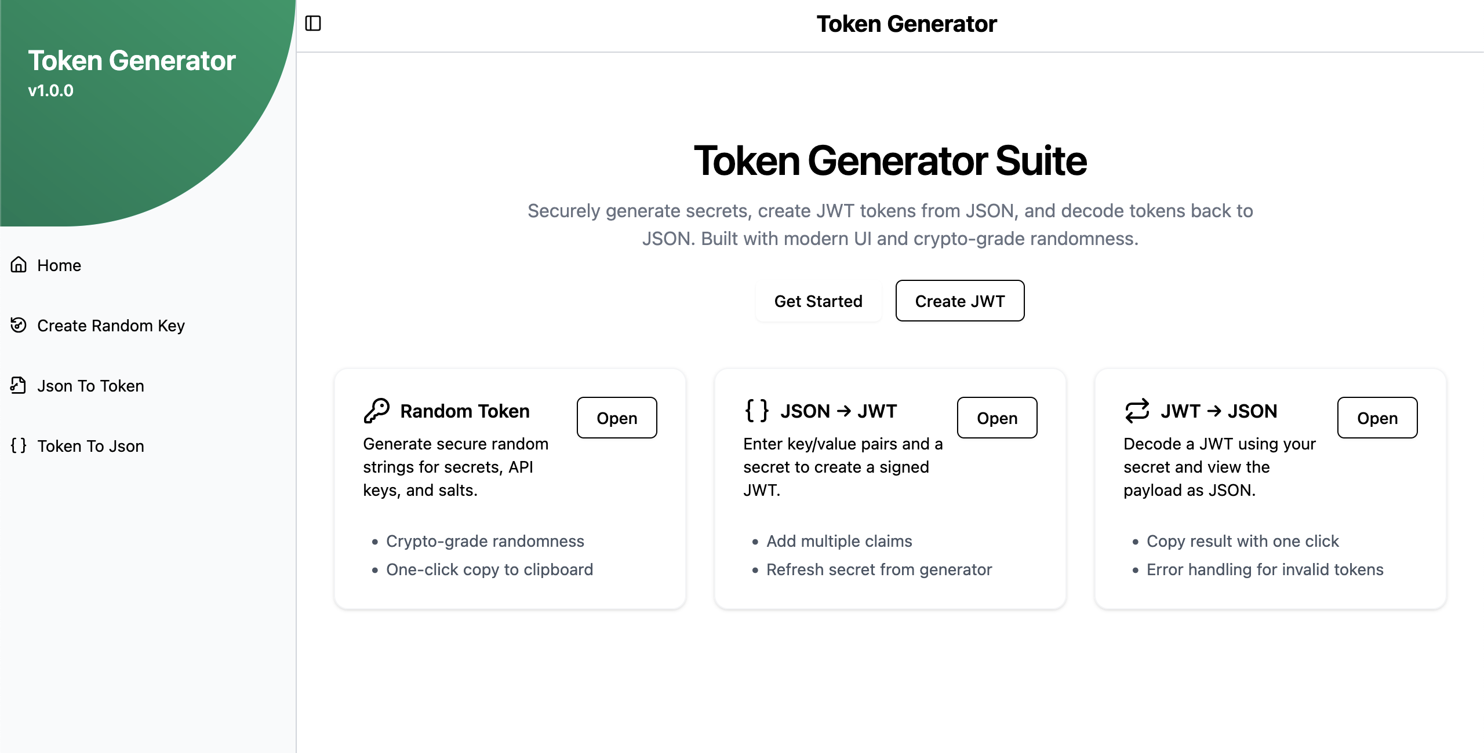Open the Random Token tool
1484x753 pixels.
[616, 418]
